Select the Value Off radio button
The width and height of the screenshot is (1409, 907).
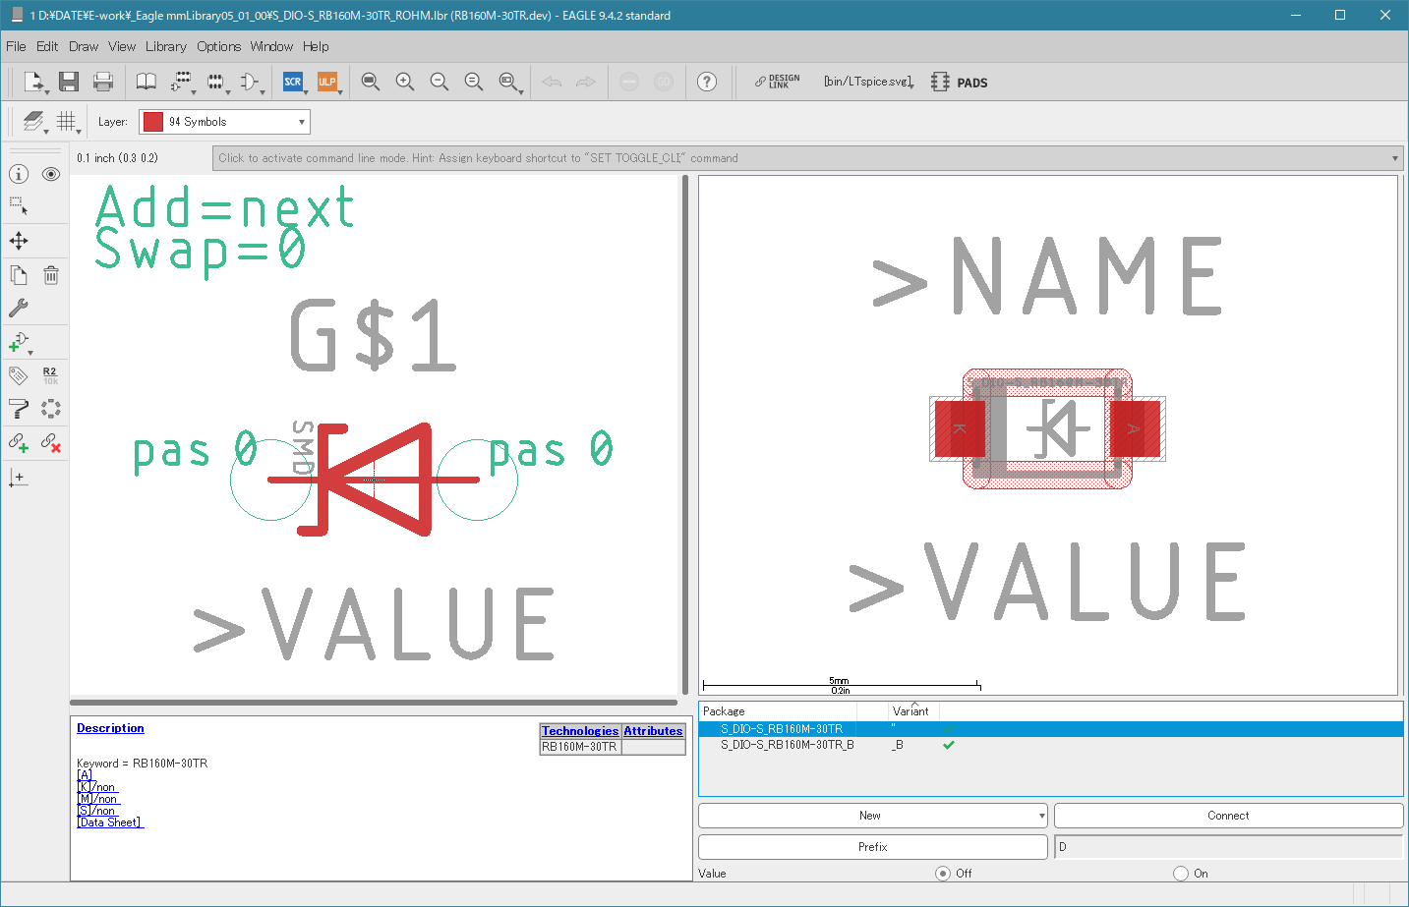coord(943,874)
